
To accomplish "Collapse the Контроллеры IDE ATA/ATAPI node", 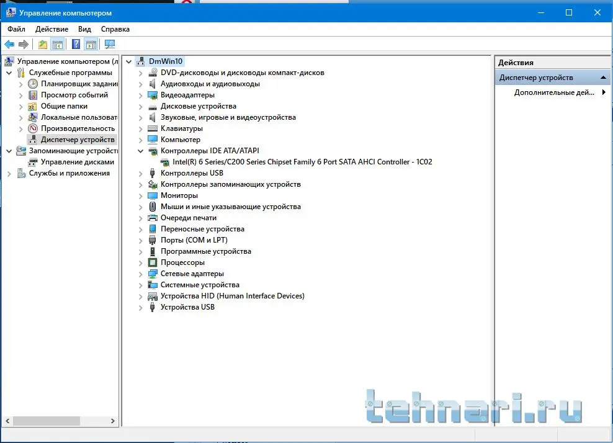I will click(140, 151).
